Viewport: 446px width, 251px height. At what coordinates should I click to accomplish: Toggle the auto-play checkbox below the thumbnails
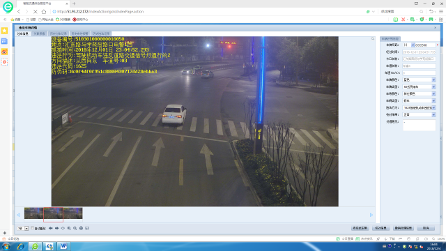(33, 228)
